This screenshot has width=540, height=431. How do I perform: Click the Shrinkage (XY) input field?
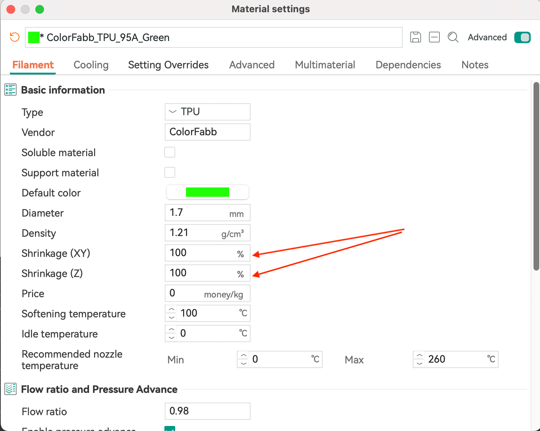tap(202, 253)
